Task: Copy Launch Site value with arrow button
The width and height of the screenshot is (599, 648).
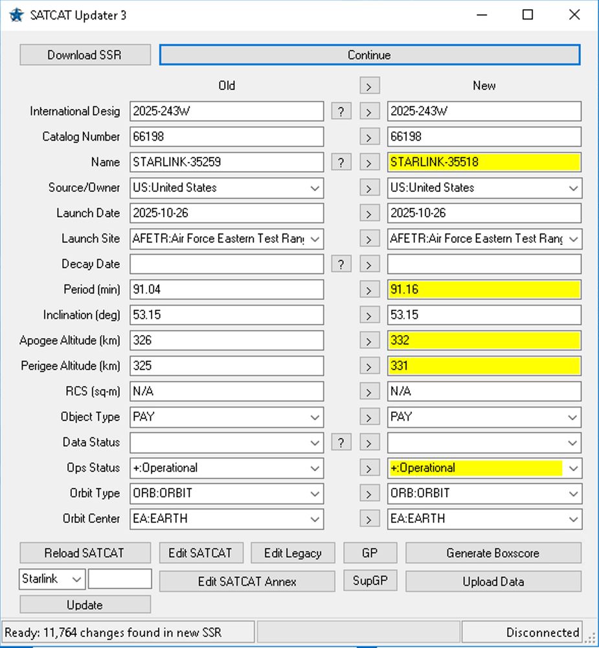Action: point(370,239)
